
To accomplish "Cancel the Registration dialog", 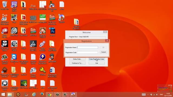I will [x=103, y=52].
